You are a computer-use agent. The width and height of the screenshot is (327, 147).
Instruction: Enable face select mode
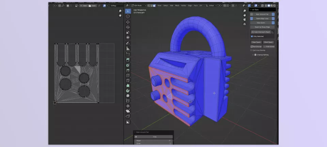click(x=154, y=6)
